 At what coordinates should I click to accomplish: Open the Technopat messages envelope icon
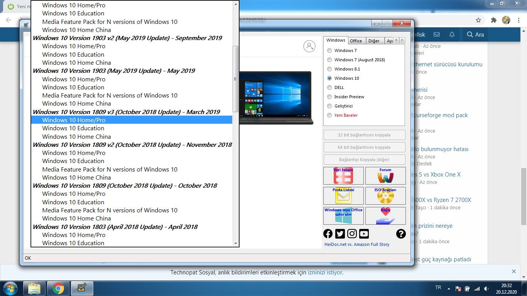pyautogui.click(x=436, y=34)
